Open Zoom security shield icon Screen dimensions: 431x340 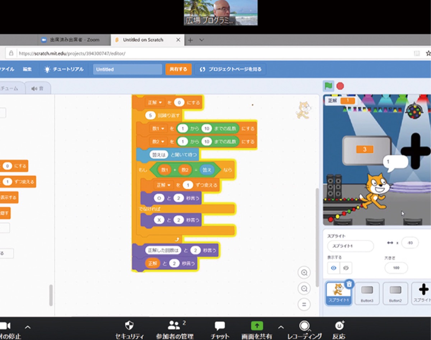(129, 326)
